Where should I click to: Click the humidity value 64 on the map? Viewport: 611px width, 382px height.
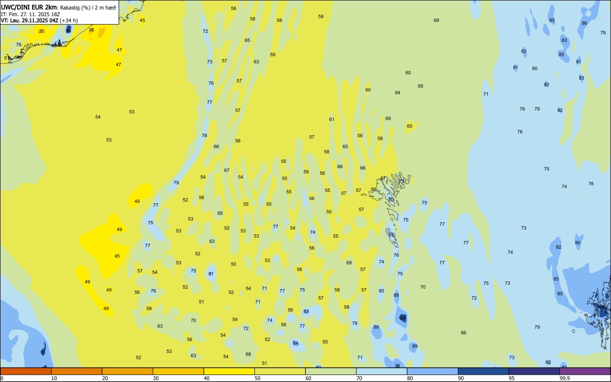coord(398,93)
